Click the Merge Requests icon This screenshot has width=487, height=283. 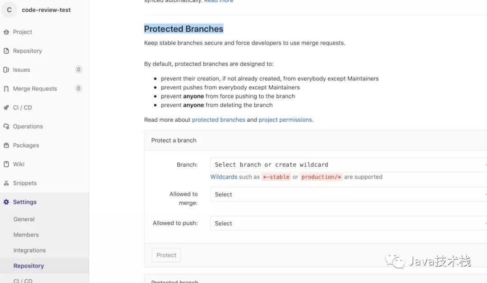(x=6, y=89)
